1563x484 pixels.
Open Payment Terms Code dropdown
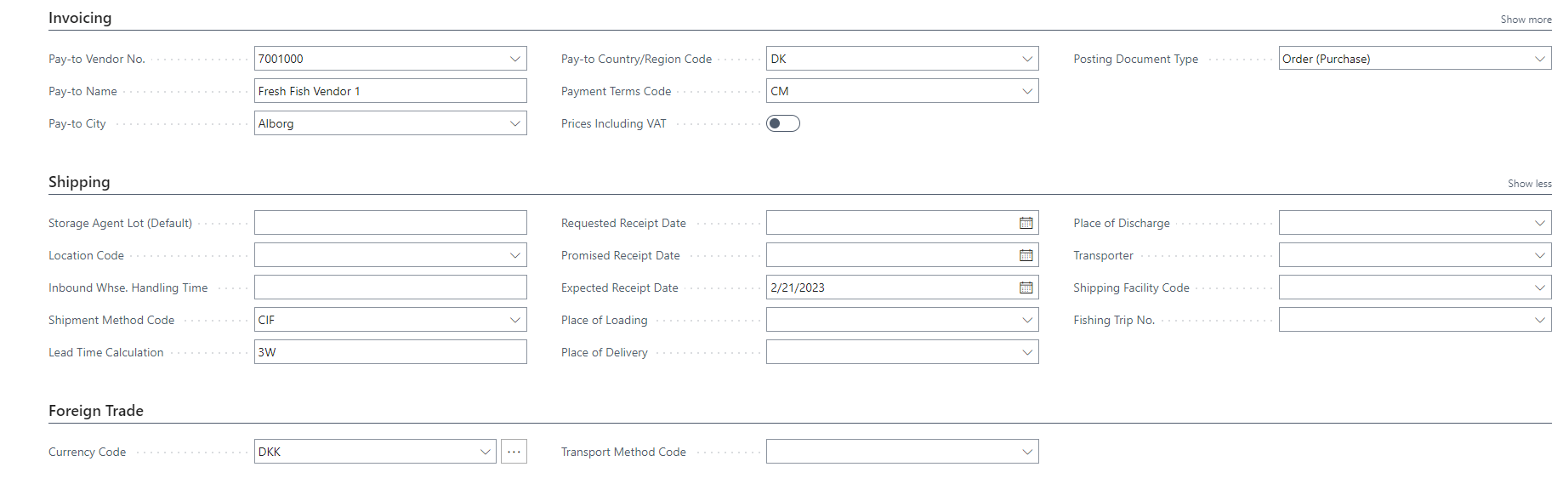tap(1027, 91)
